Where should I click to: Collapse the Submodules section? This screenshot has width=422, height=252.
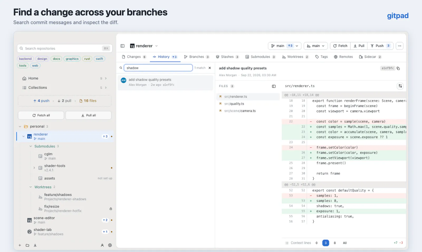[31, 146]
